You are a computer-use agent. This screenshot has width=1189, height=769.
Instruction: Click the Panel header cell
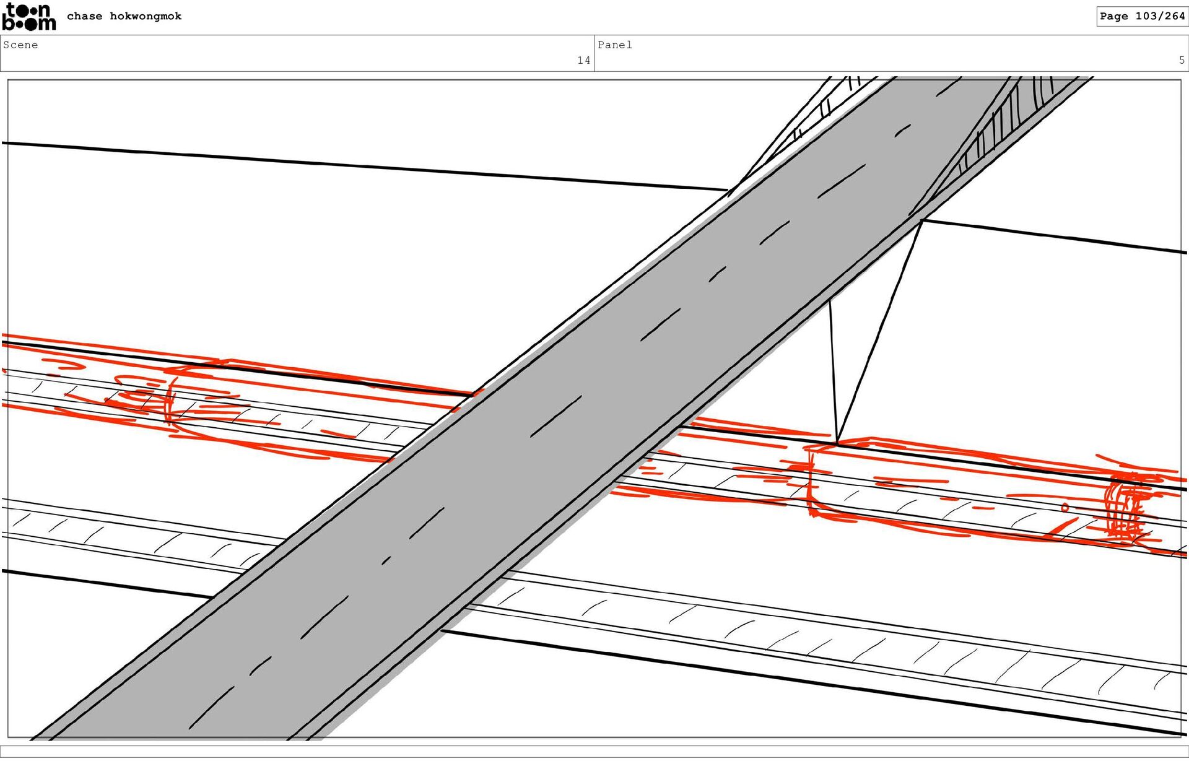click(x=892, y=53)
